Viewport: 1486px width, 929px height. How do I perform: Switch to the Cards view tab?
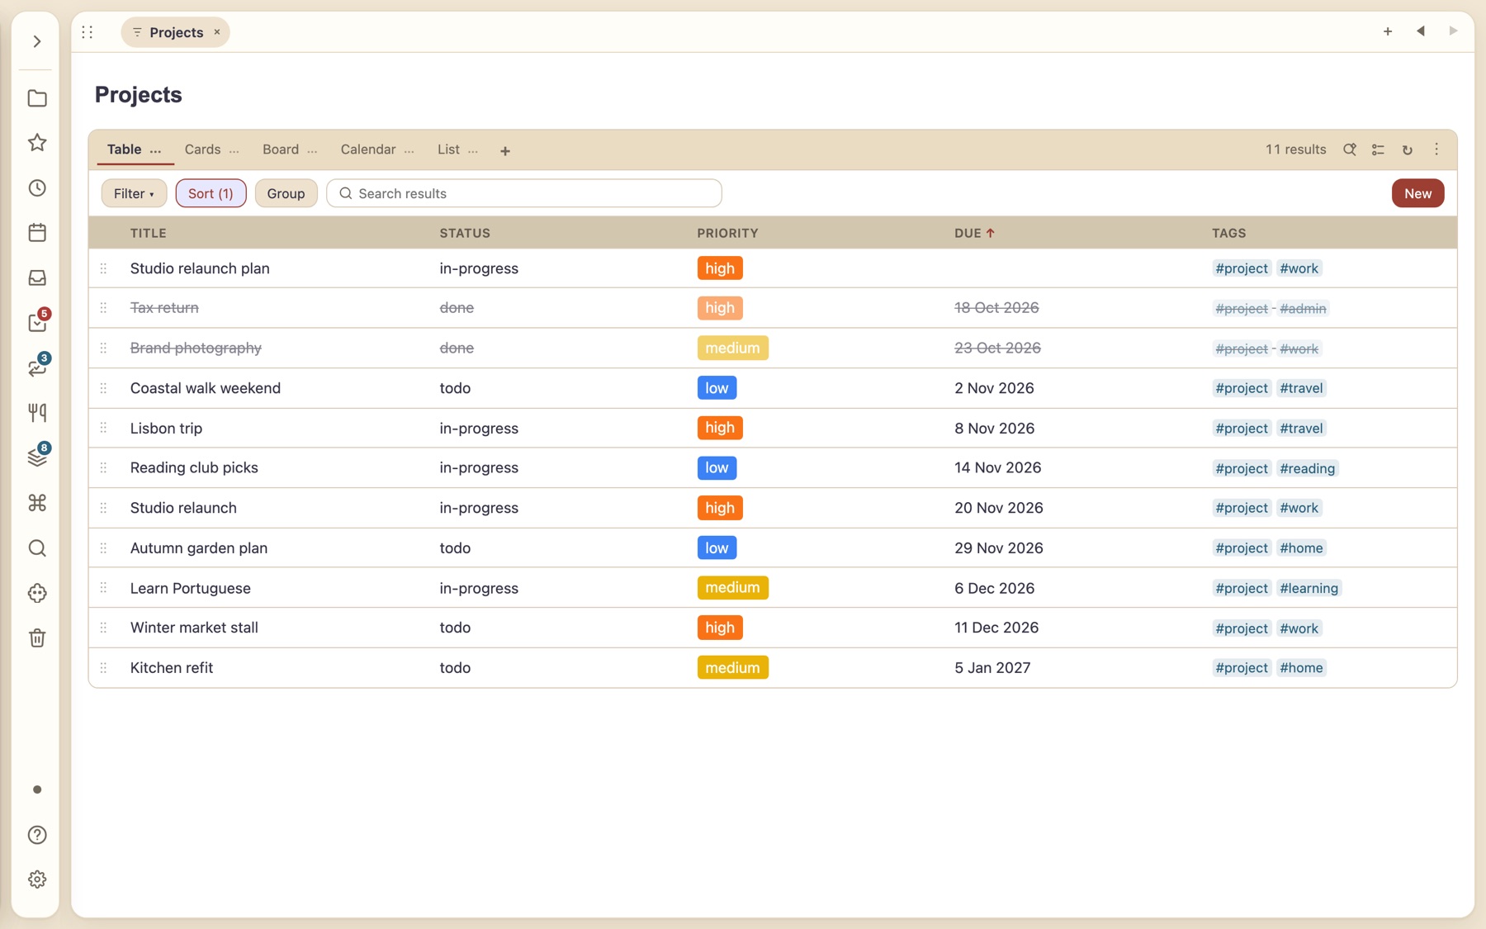click(x=202, y=149)
